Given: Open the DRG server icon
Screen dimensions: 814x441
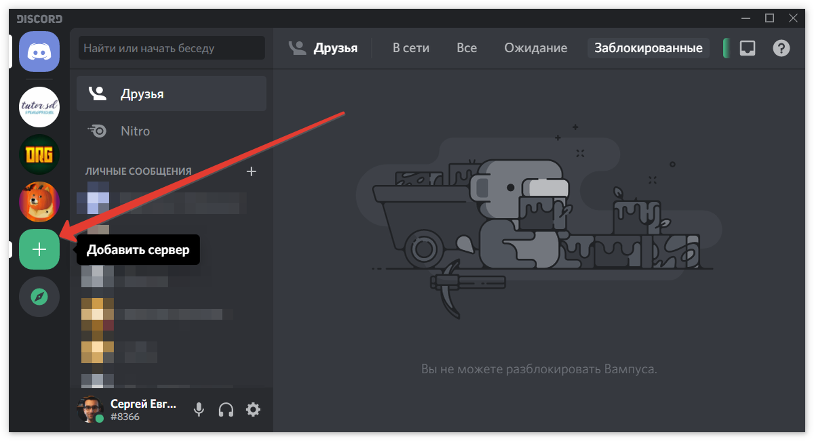Looking at the screenshot, I should [39, 154].
